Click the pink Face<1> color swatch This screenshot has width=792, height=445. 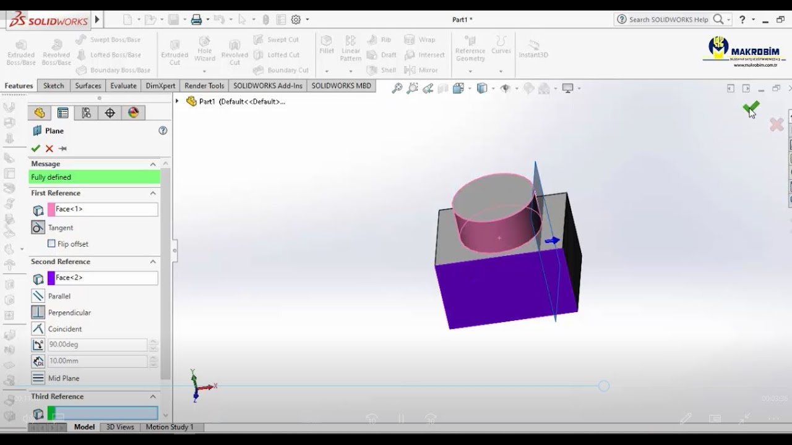51,210
